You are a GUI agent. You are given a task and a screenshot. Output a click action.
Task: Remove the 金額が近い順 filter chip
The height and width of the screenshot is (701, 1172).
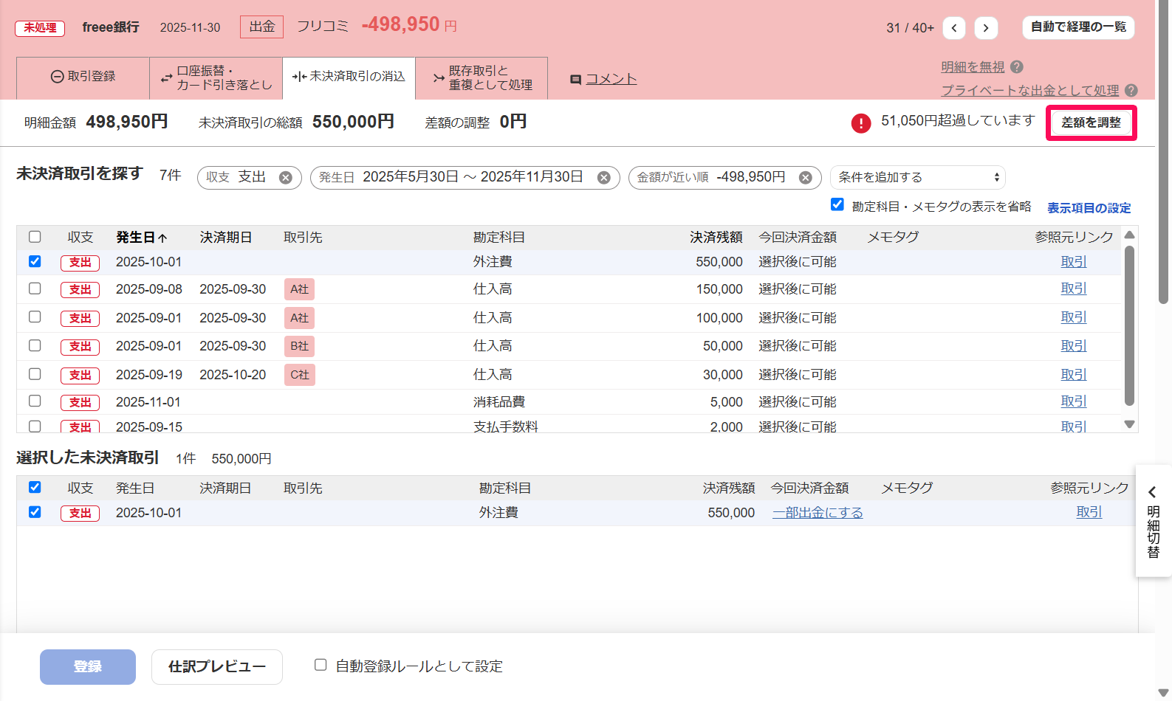pos(806,178)
